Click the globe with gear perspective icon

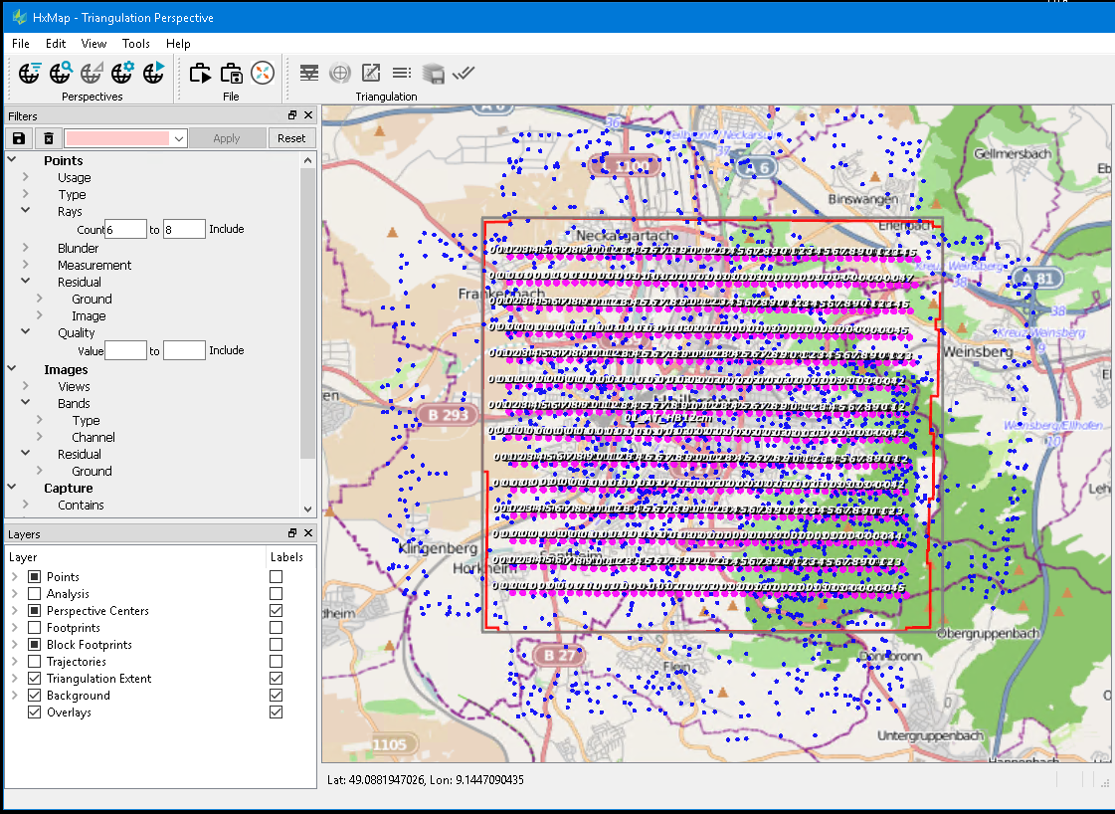coord(122,73)
